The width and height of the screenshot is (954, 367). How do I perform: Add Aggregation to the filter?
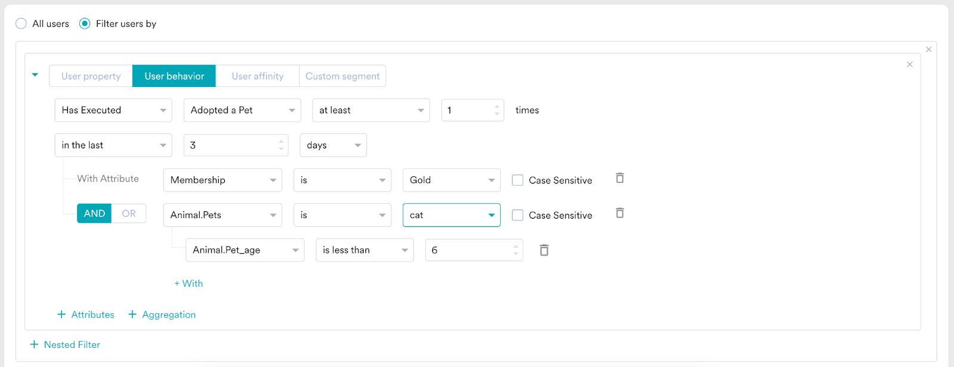(162, 315)
